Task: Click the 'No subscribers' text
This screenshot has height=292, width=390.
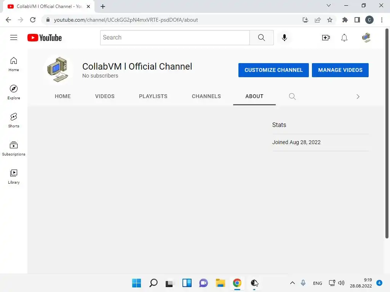Action: [100, 76]
